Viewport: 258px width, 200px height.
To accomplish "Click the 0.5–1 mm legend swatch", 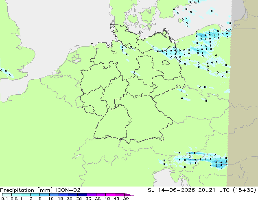I will click(x=16, y=195).
